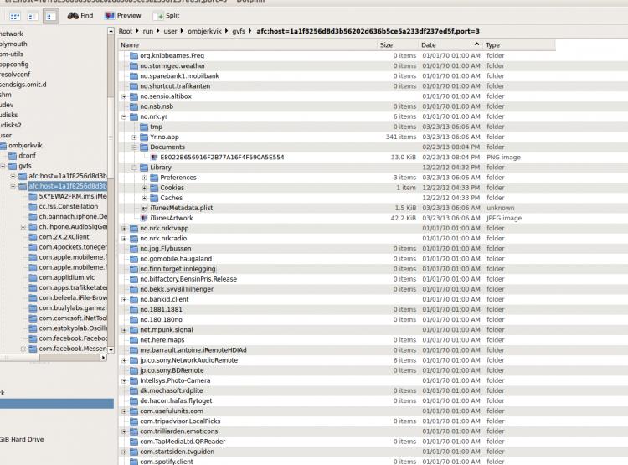628x465 pixels.
Task: Open breadcrumb arrow after gvfs
Action: click(250, 31)
